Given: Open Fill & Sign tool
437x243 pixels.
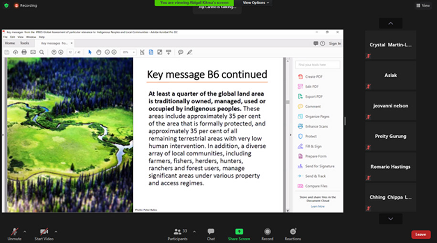Looking at the screenshot, I should point(309,147).
